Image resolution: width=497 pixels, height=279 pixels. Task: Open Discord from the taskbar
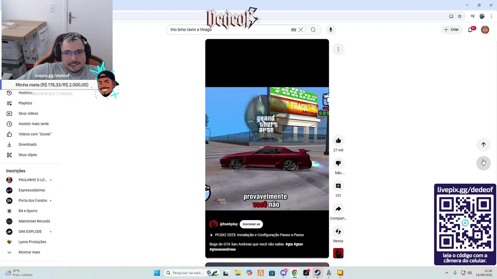pos(284,273)
